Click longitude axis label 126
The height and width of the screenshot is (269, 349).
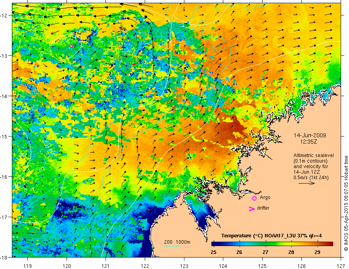[x=301, y=266]
